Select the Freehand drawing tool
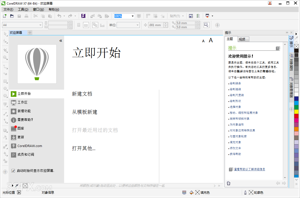This screenshot has width=300, height=198. click(x=5, y=67)
